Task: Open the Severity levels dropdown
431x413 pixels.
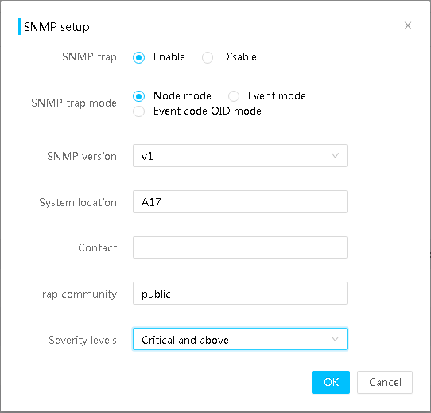Action: click(240, 339)
